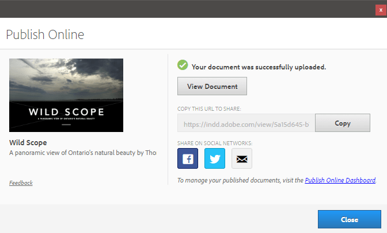Click the green success checkmark icon
This screenshot has height=233, width=387.
(183, 66)
